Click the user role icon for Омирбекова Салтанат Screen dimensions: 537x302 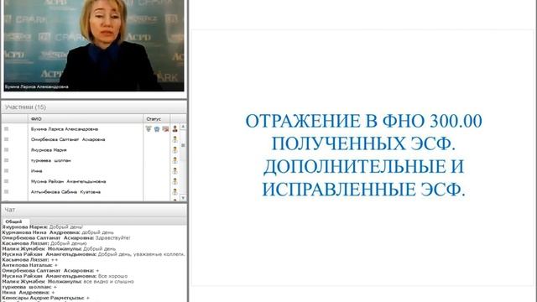tap(175, 139)
